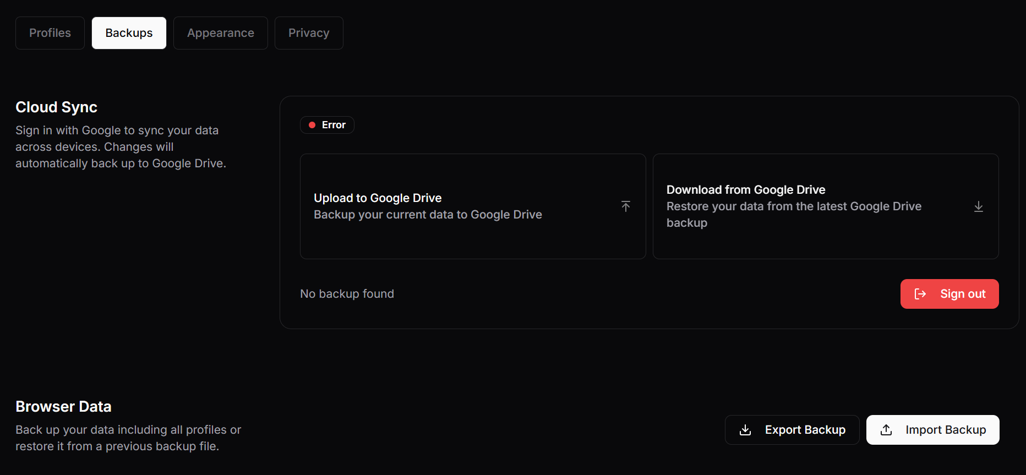
Task: Click the Import Backup upload icon
Action: 886,430
